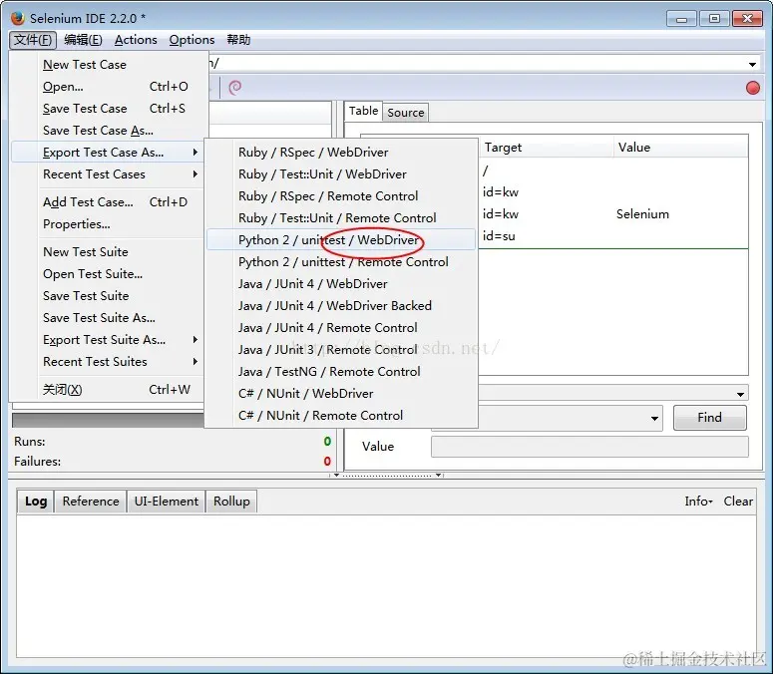
Task: Open the Target dropdown arrow
Action: (x=654, y=419)
